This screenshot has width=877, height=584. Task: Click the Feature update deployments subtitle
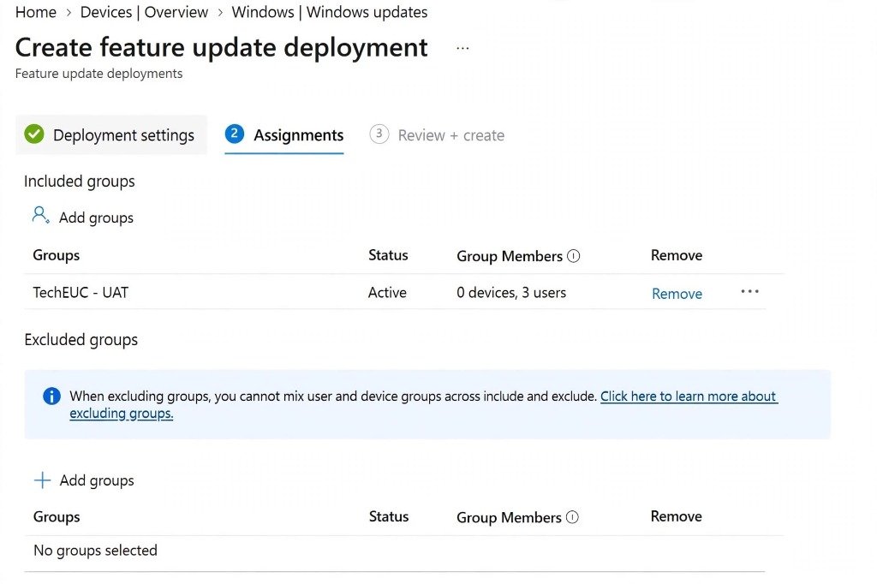point(99,74)
